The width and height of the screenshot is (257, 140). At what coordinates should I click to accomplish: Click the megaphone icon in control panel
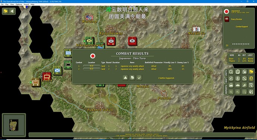pos(244,85)
